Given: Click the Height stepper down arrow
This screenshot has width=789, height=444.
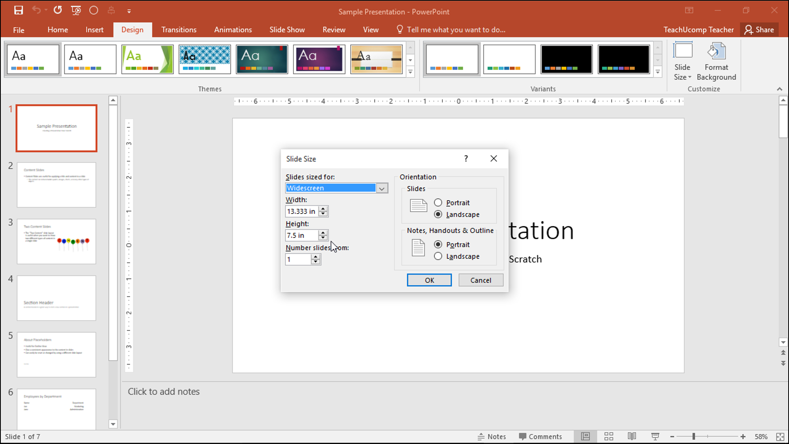Looking at the screenshot, I should [x=323, y=237].
